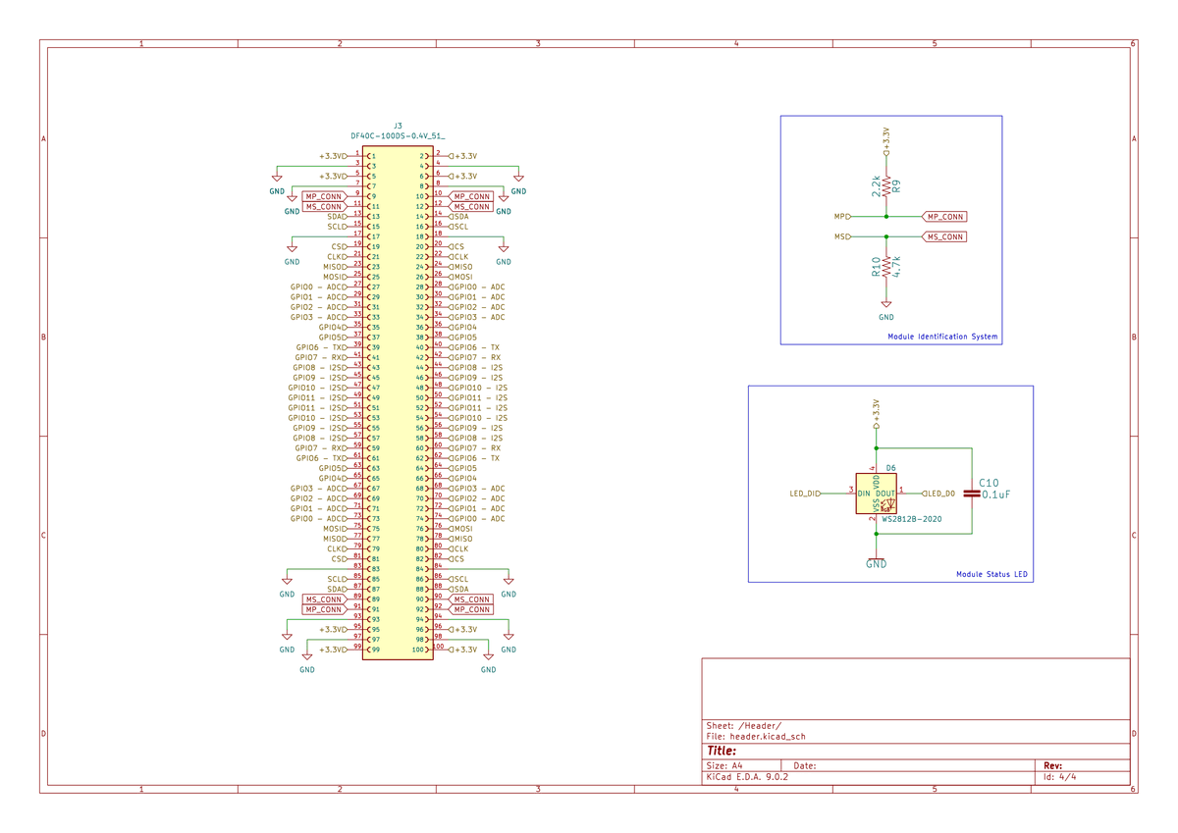Click the GPIO10 - I2S label at pin 47
The width and height of the screenshot is (1178, 833).
click(318, 388)
